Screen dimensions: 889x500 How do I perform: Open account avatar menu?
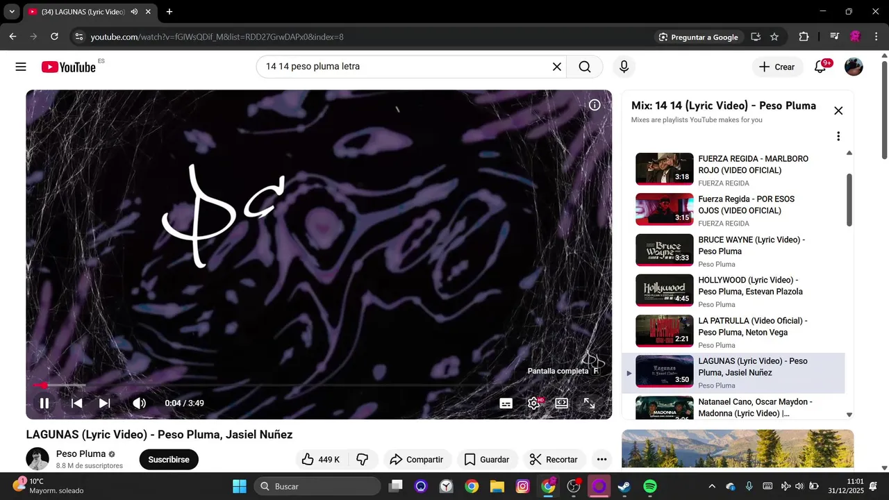point(854,67)
